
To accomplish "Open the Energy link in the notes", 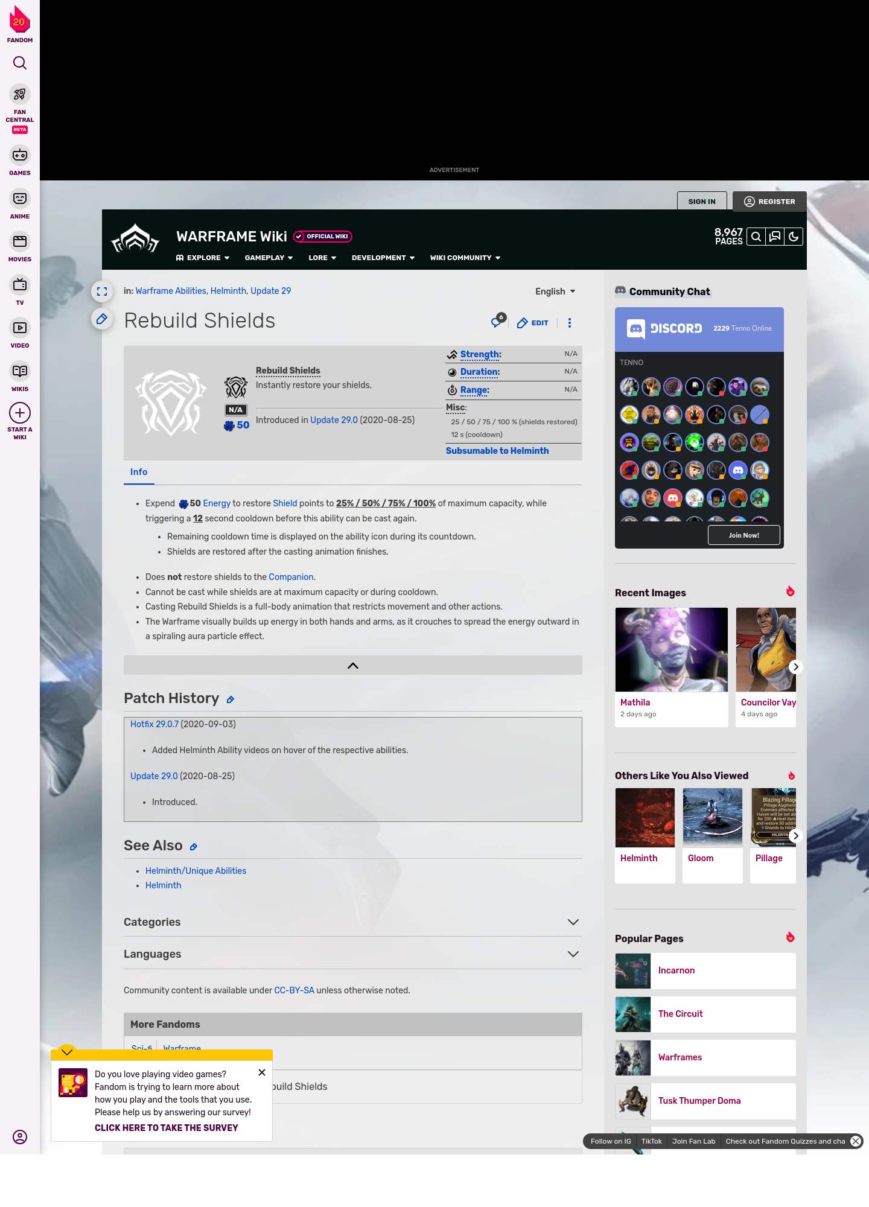I will click(217, 503).
